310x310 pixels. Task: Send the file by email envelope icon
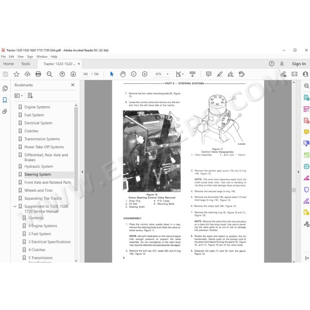click(x=294, y=74)
